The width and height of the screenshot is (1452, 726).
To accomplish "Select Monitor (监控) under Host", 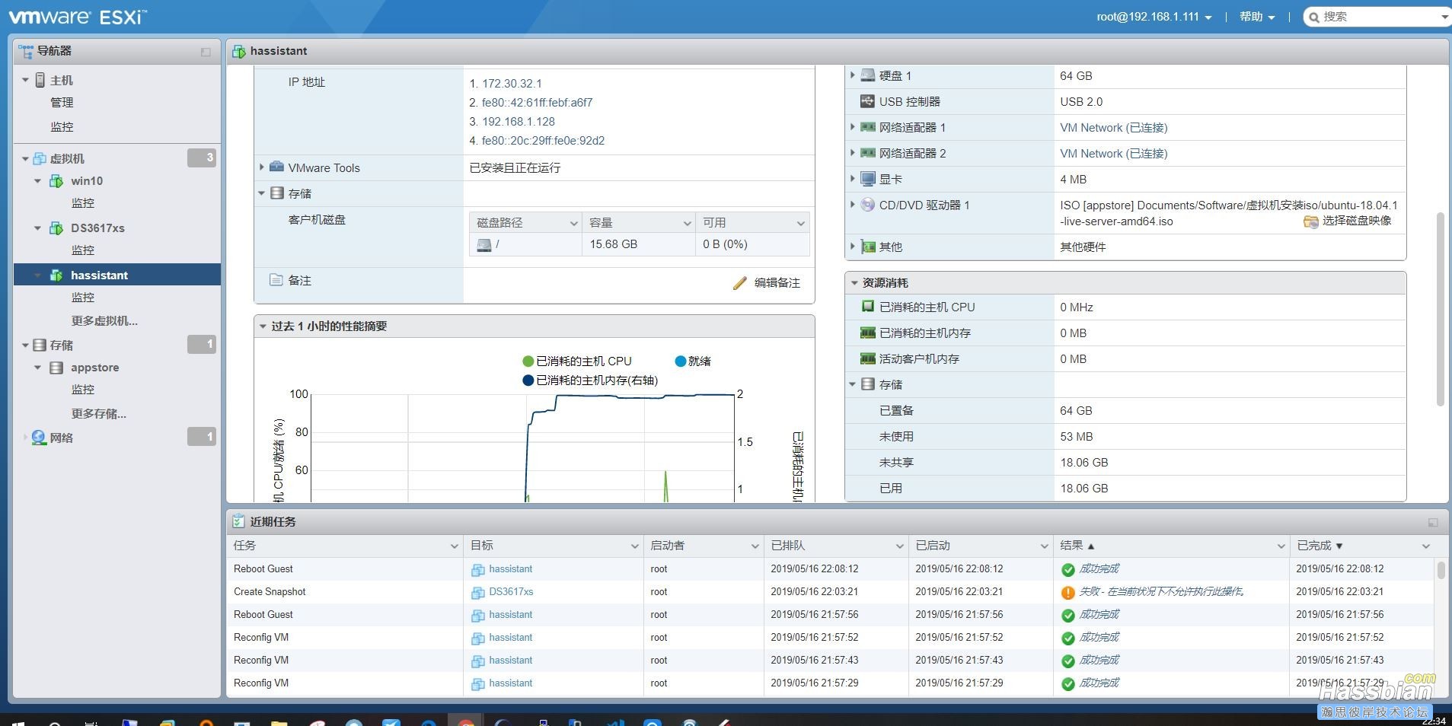I will tap(62, 127).
